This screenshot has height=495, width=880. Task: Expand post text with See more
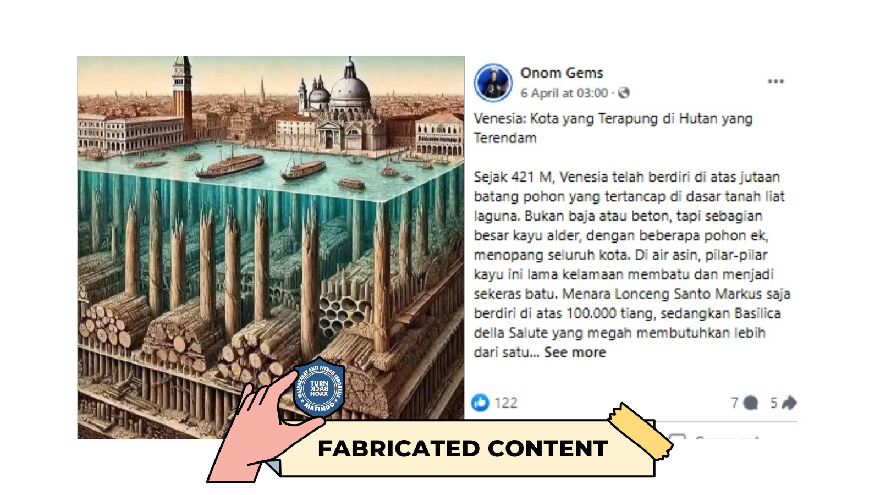[x=575, y=352]
